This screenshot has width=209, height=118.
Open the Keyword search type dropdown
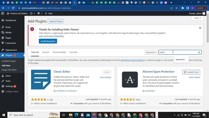151,52
